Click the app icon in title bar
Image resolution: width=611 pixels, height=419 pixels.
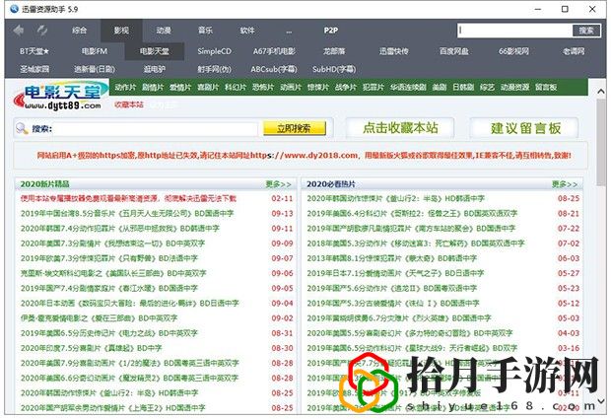point(14,9)
